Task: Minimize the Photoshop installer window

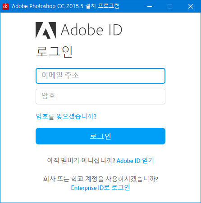Action: 150,6
